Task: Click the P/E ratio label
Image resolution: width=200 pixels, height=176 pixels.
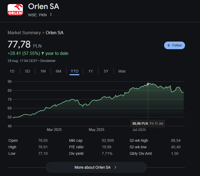Action: click(x=76, y=147)
